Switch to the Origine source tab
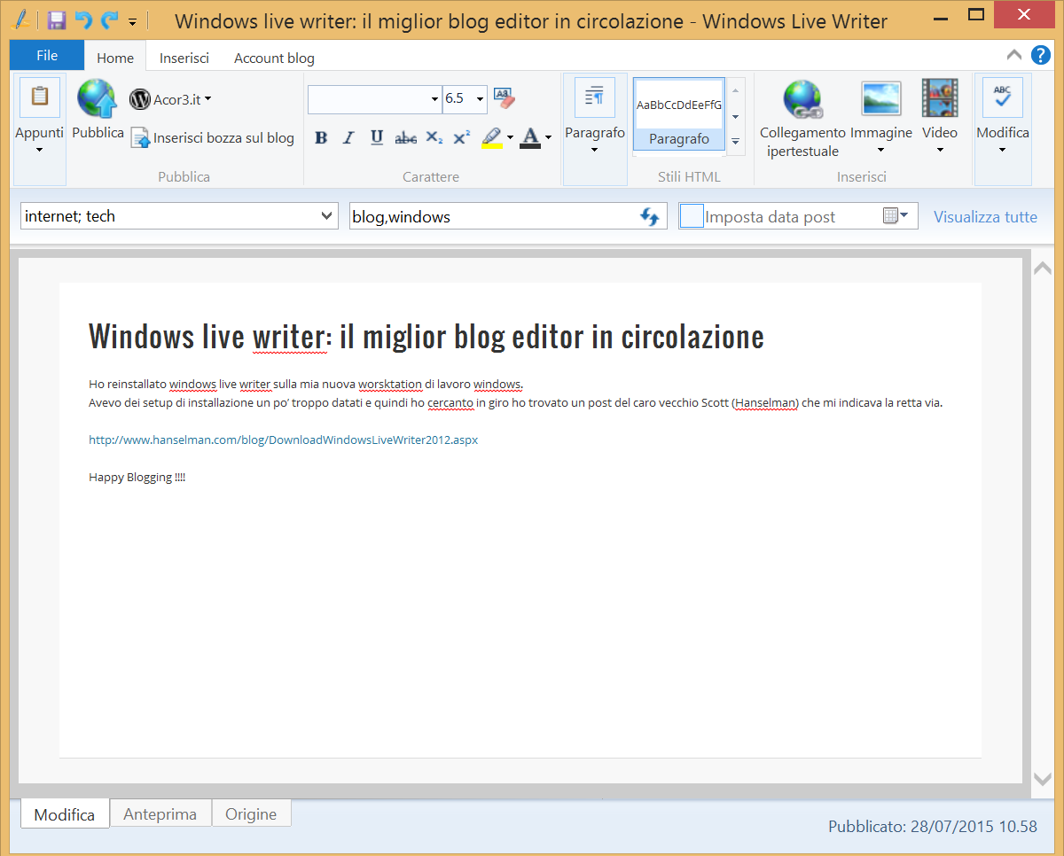1064x856 pixels. 251,813
